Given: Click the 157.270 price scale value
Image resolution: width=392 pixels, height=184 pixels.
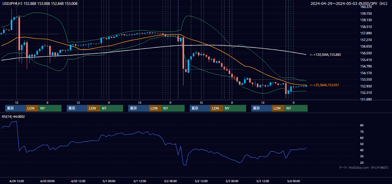Looking at the screenshot, I should pyautogui.click(x=366, y=40).
